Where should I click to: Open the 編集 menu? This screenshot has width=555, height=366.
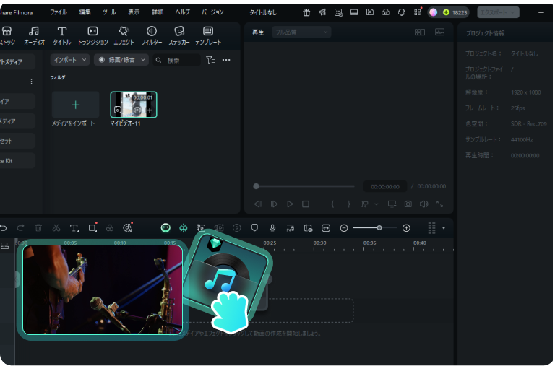click(85, 12)
